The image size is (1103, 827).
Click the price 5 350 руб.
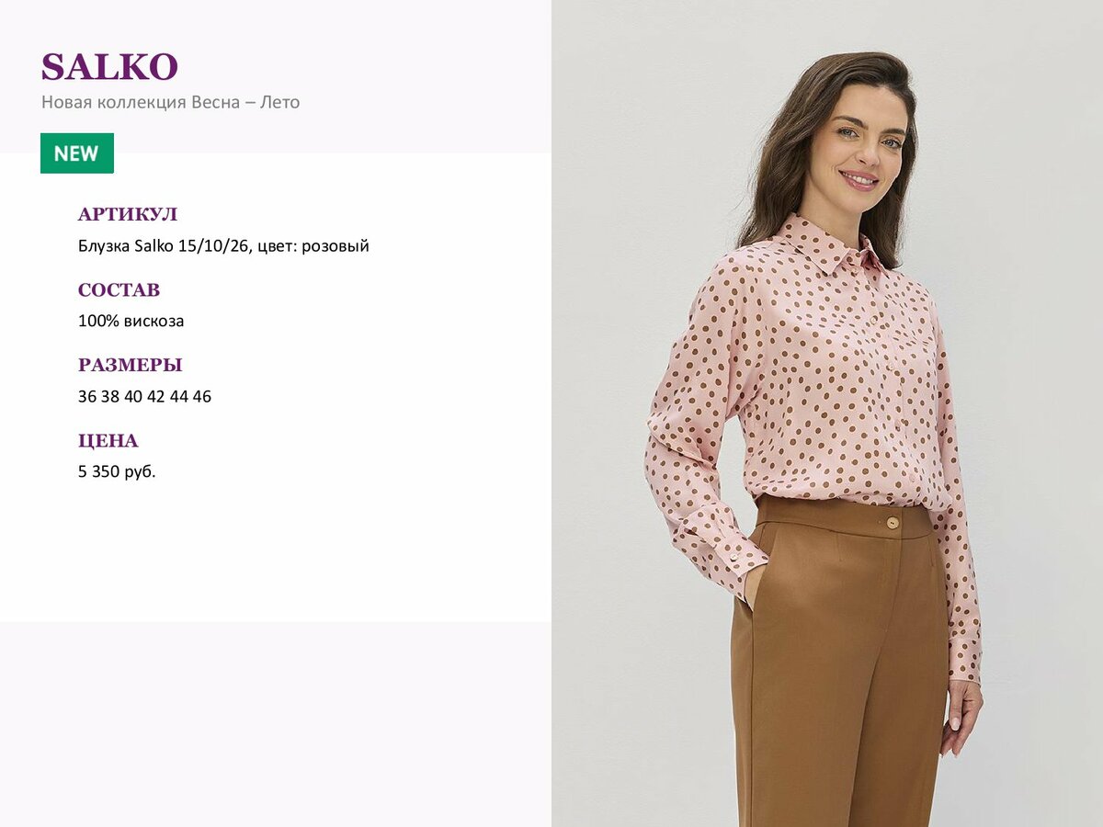[x=117, y=472]
